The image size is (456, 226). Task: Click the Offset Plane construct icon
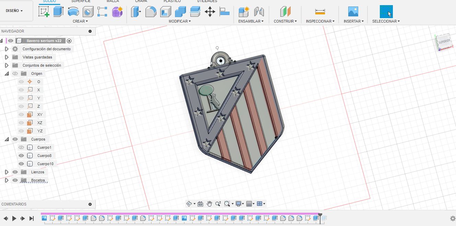click(285, 12)
